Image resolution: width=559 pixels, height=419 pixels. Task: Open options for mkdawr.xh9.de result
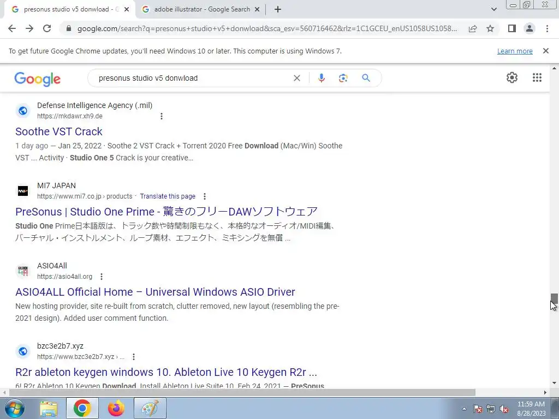click(162, 116)
